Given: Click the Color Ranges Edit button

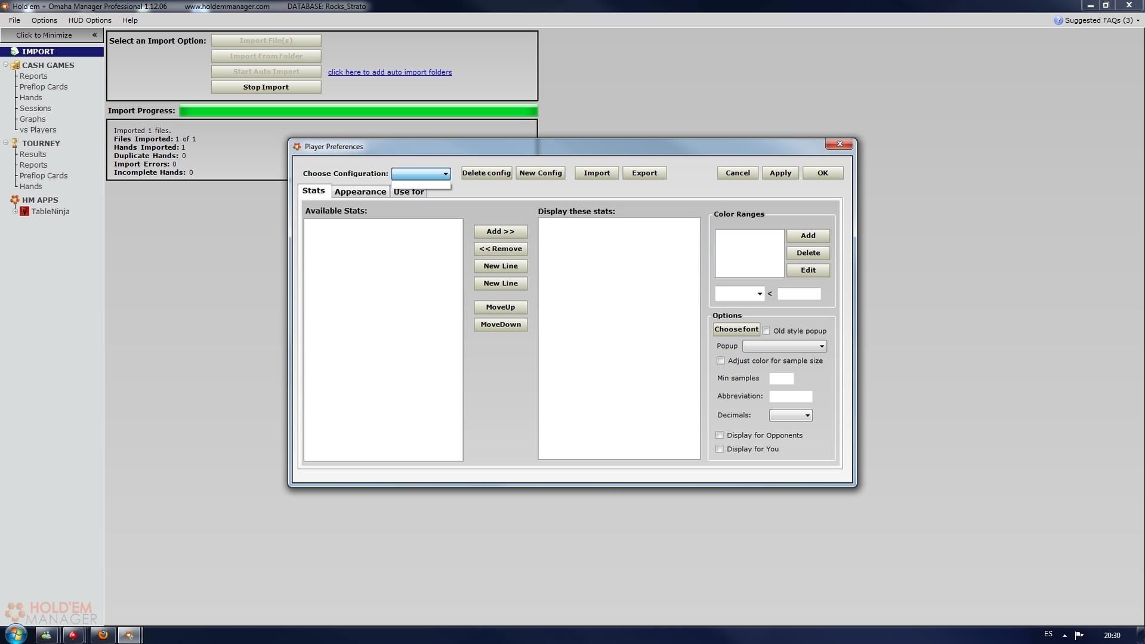Looking at the screenshot, I should pos(808,270).
